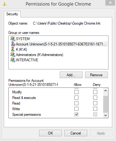Check Deny for Modify permission

click(95, 92)
